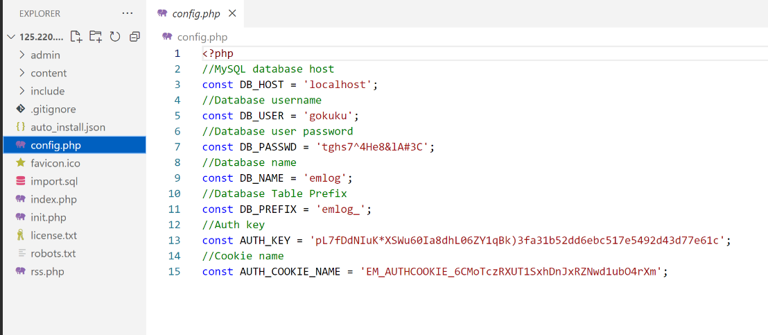This screenshot has width=768, height=335.
Task: Open the favicon.ico file
Action: 55,163
